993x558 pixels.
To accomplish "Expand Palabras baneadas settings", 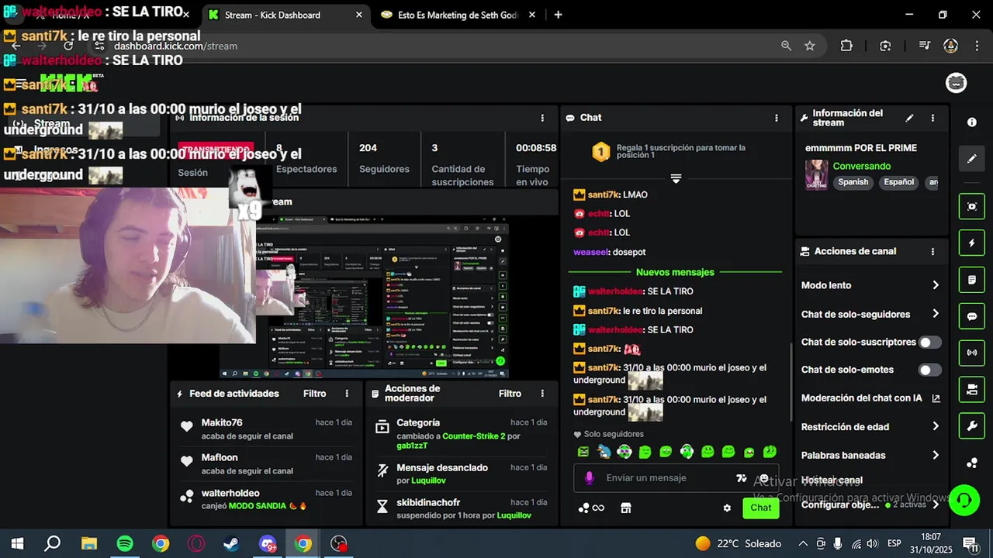I will [x=936, y=455].
